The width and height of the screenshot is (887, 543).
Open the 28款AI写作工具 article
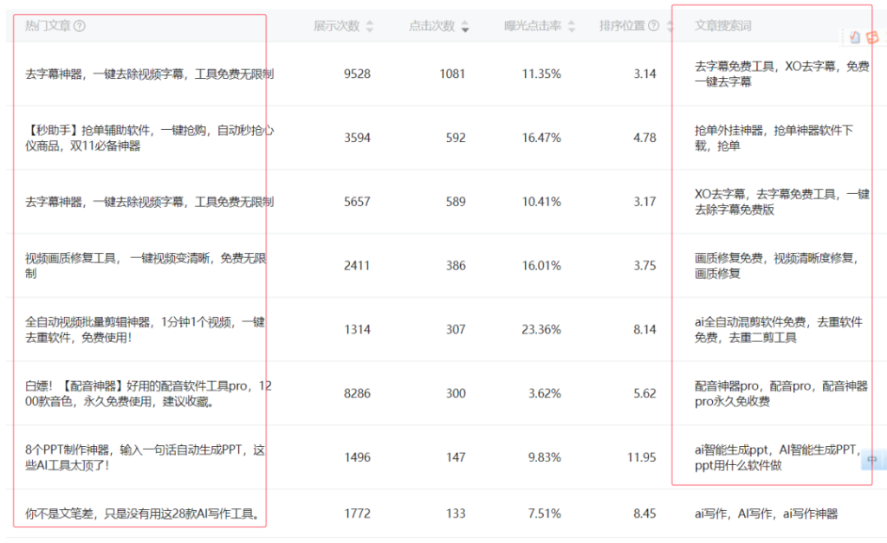click(x=144, y=514)
